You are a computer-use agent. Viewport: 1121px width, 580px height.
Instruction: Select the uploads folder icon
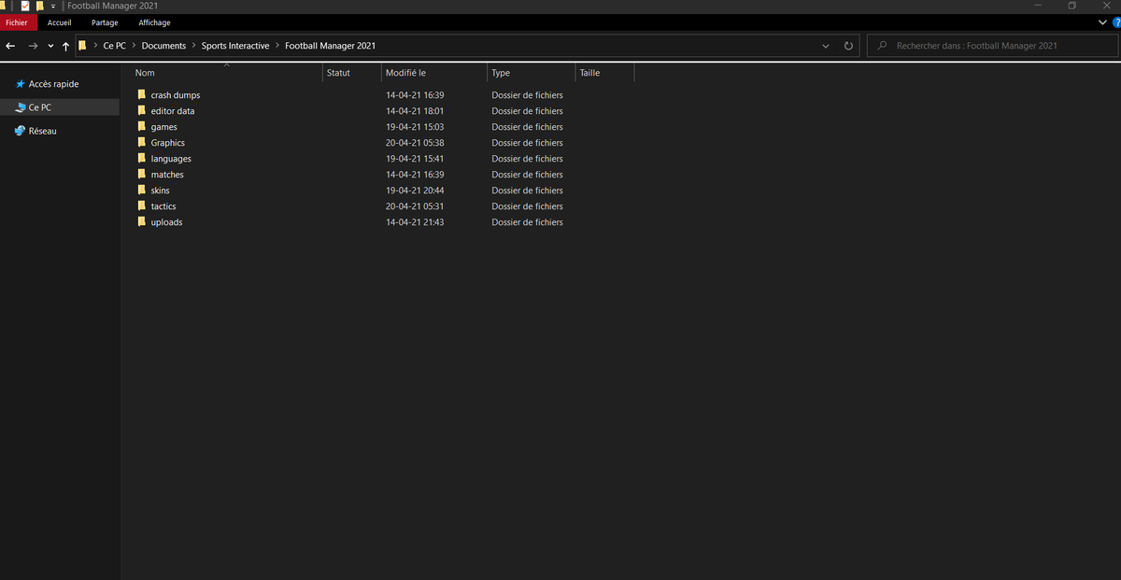point(142,221)
